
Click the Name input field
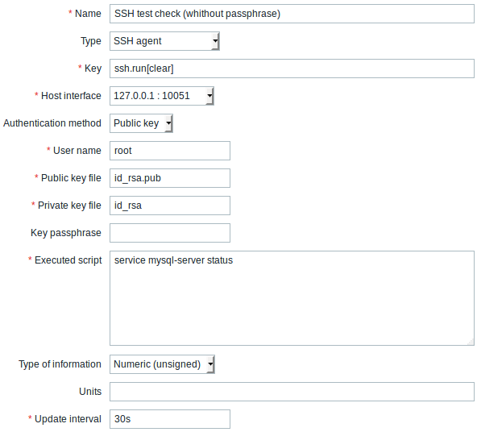[x=292, y=14]
